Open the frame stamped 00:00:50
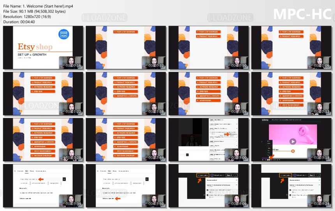 click(208, 47)
